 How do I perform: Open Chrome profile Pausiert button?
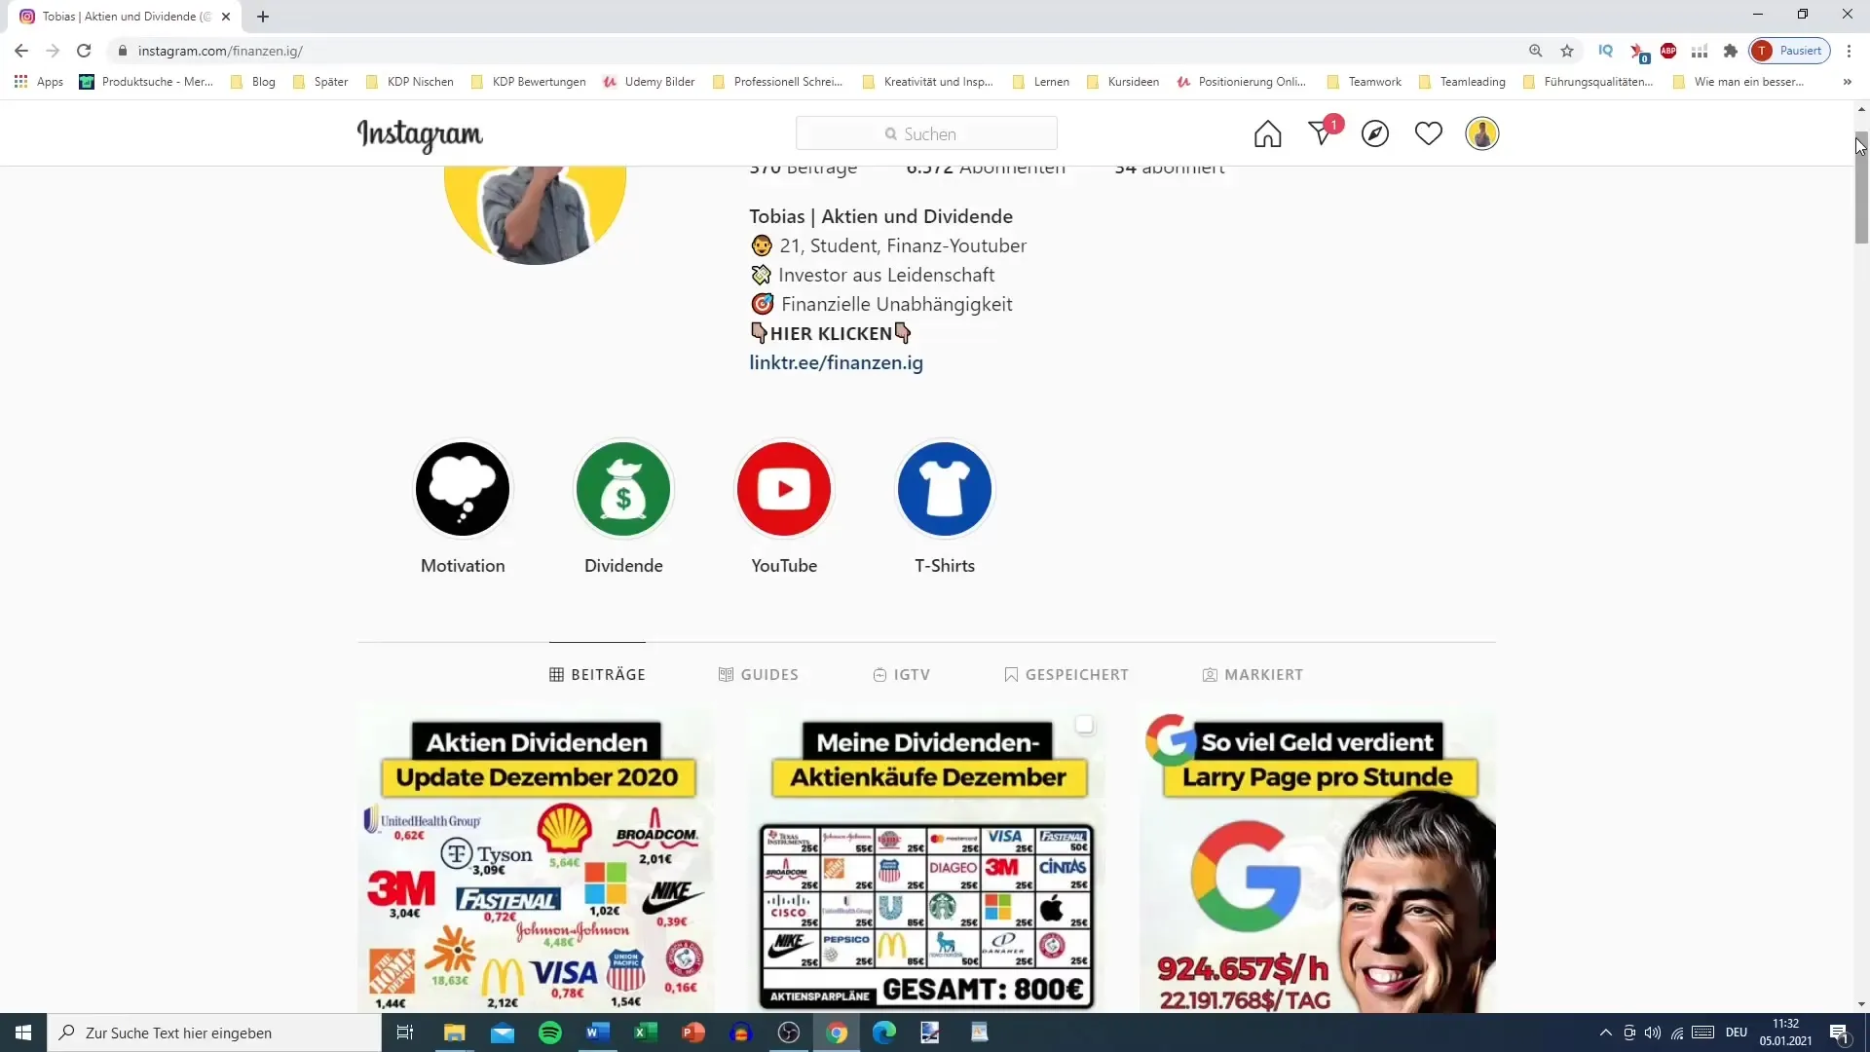coord(1789,51)
